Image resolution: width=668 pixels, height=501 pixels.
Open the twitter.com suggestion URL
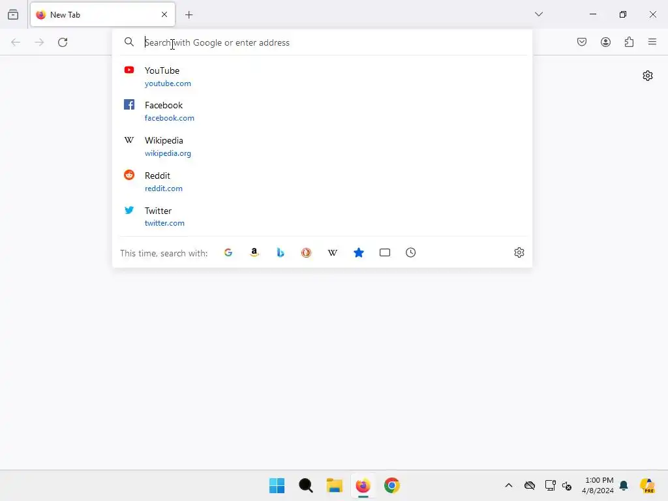tap(164, 223)
